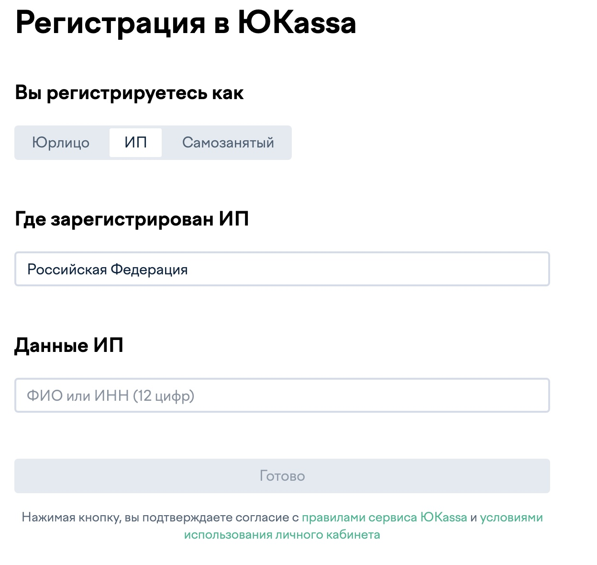Click the Данные ИП section heading
This screenshot has width=597, height=565.
point(69,345)
